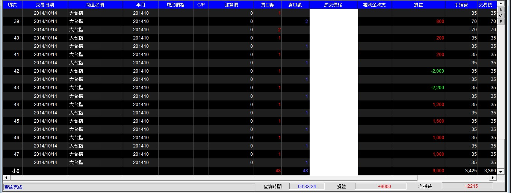Click the +2215 net profit field

coord(467,186)
